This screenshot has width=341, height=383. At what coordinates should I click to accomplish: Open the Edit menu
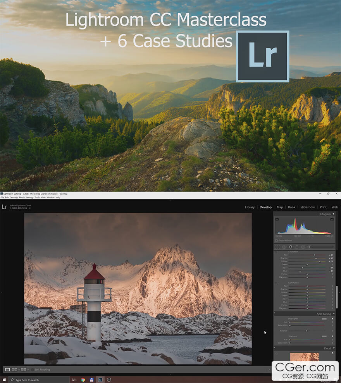click(7, 198)
